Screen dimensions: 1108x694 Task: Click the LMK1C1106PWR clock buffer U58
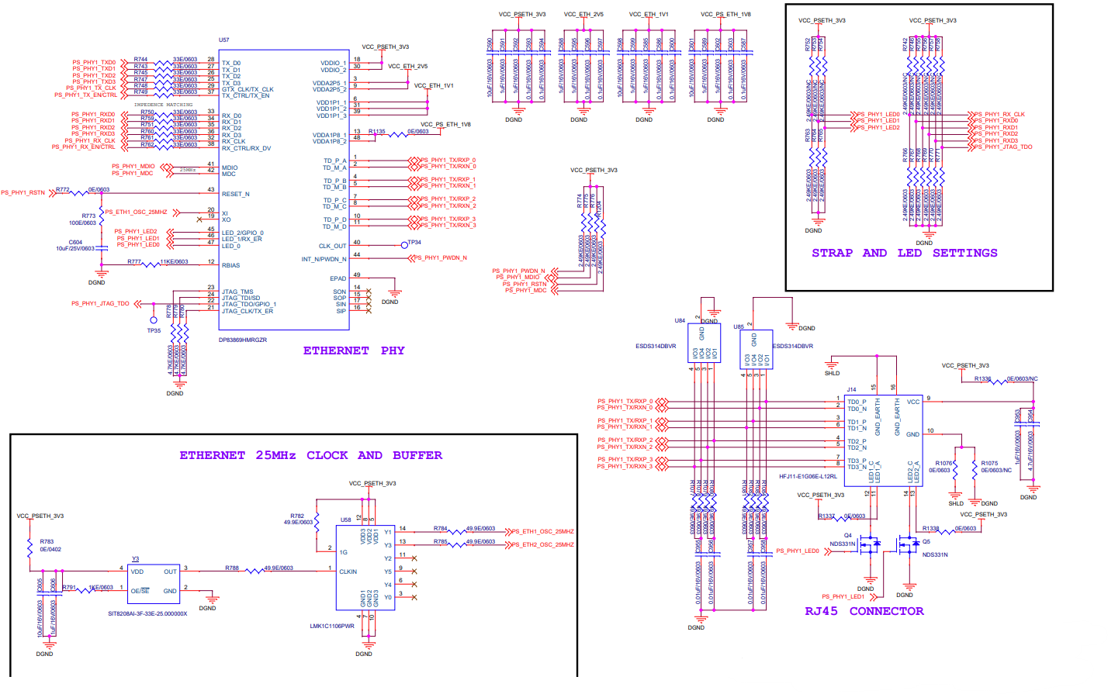click(365, 566)
